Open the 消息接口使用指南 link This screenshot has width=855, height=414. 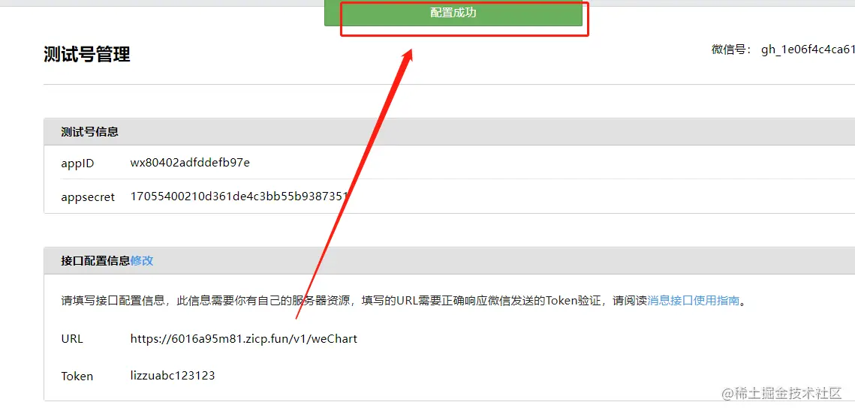pyautogui.click(x=693, y=301)
